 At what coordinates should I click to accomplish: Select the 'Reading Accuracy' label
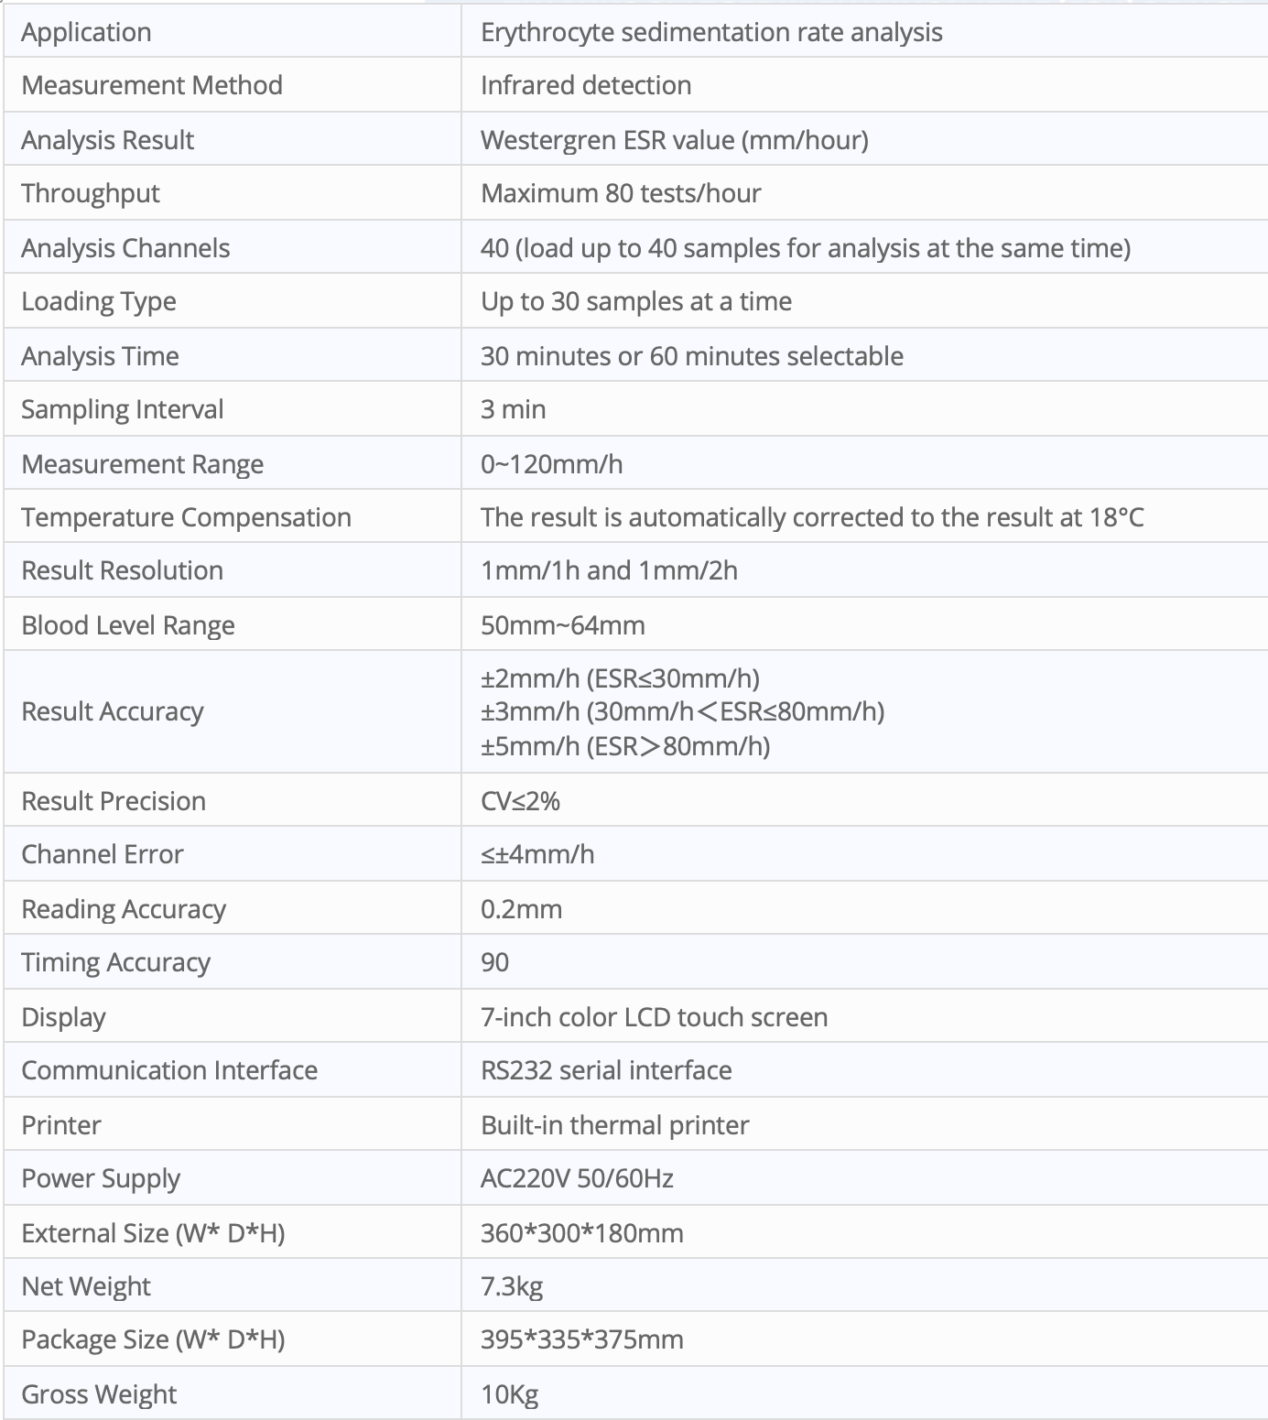(x=124, y=909)
